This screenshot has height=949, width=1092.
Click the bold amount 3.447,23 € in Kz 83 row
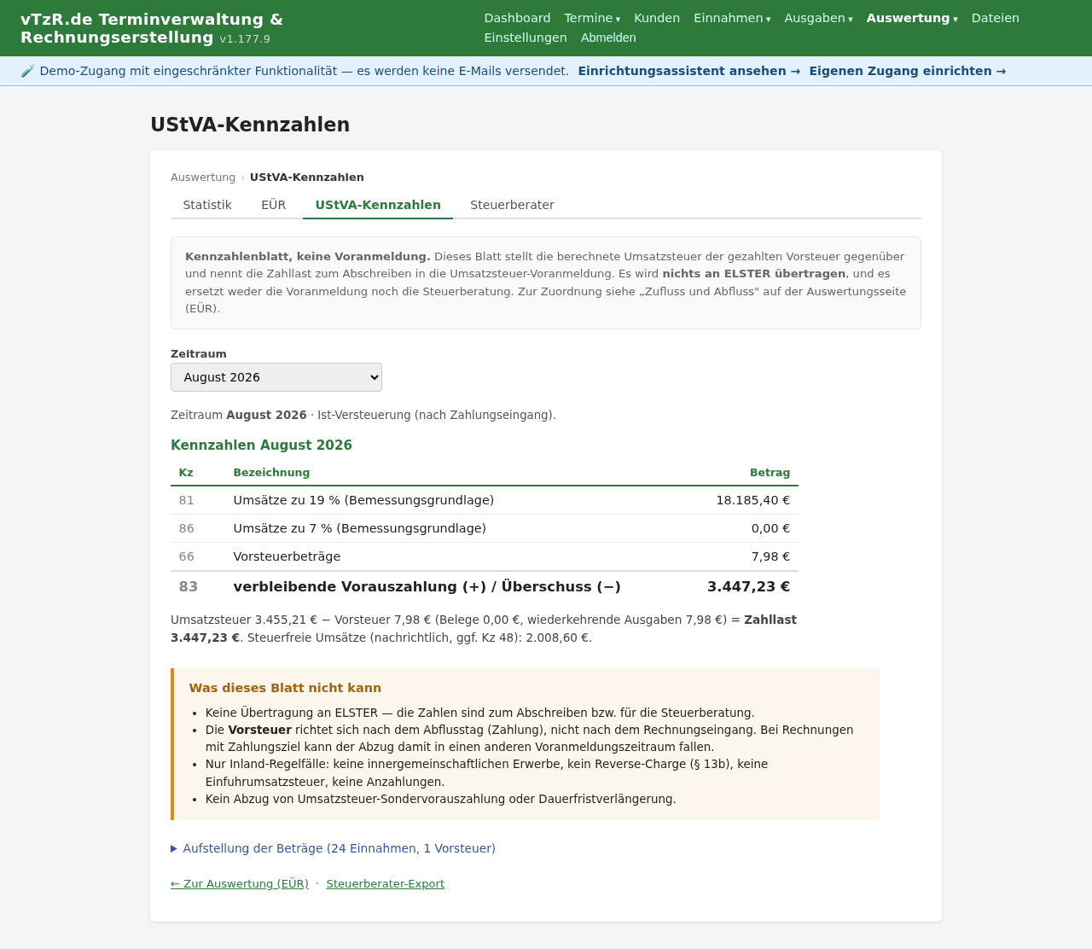(x=748, y=586)
